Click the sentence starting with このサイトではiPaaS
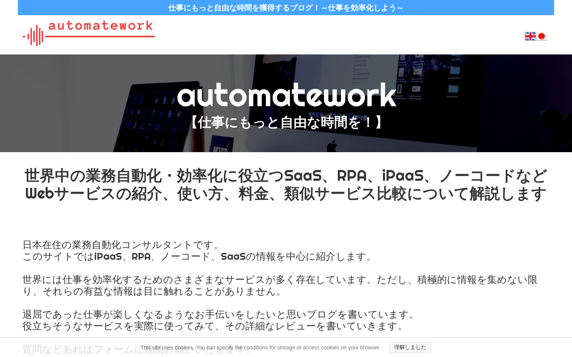 pyautogui.click(x=199, y=257)
